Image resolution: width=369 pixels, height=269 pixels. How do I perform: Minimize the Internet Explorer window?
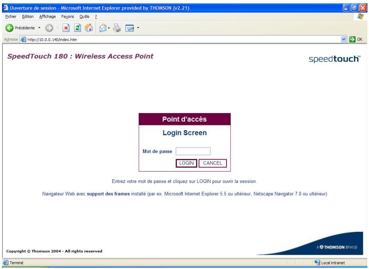(x=346, y=8)
